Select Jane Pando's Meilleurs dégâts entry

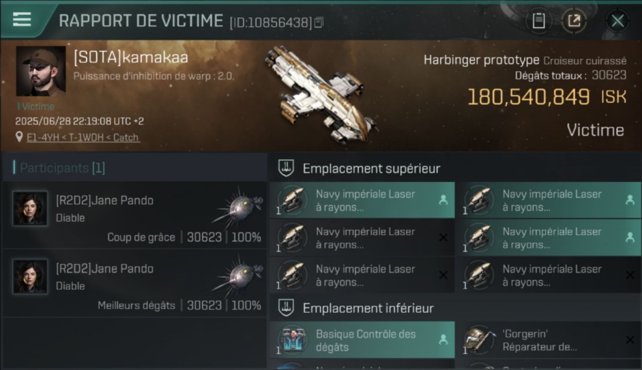[135, 283]
